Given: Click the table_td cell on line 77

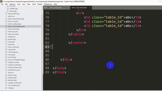Looking at the screenshot, I should click(113, 21).
